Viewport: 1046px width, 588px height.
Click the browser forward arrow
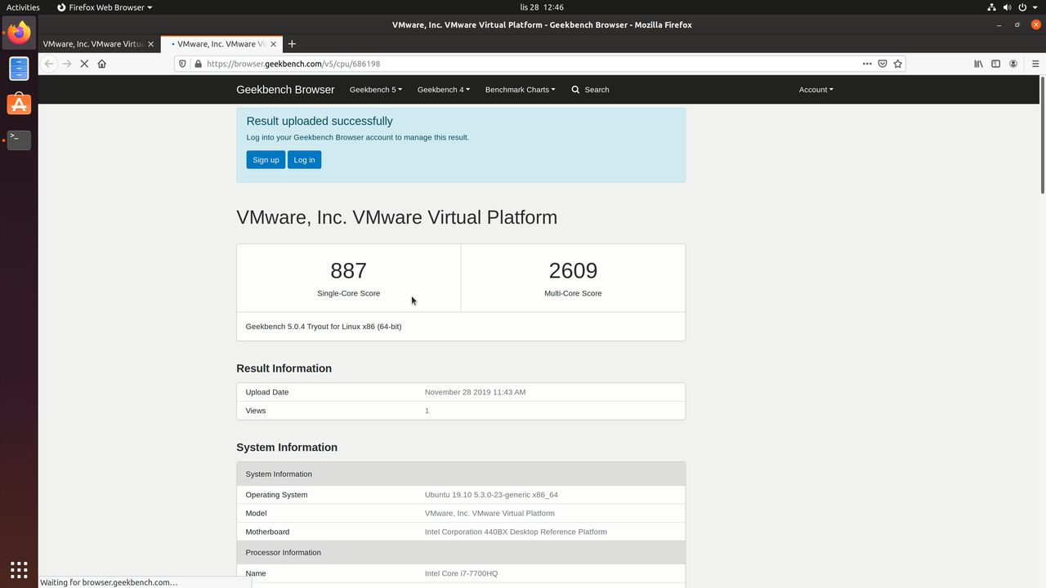pos(67,64)
